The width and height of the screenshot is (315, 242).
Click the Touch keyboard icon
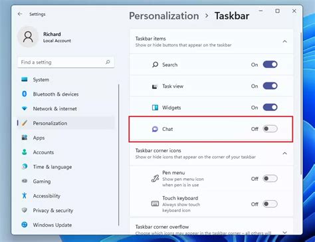[155, 203]
